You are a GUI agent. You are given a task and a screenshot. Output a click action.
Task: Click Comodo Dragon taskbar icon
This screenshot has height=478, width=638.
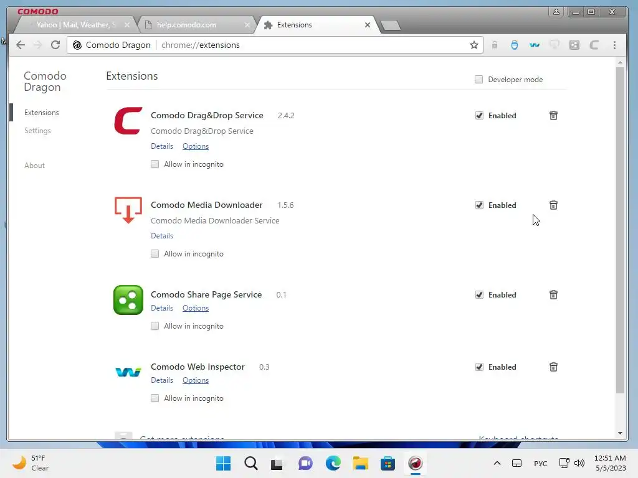[x=416, y=463]
